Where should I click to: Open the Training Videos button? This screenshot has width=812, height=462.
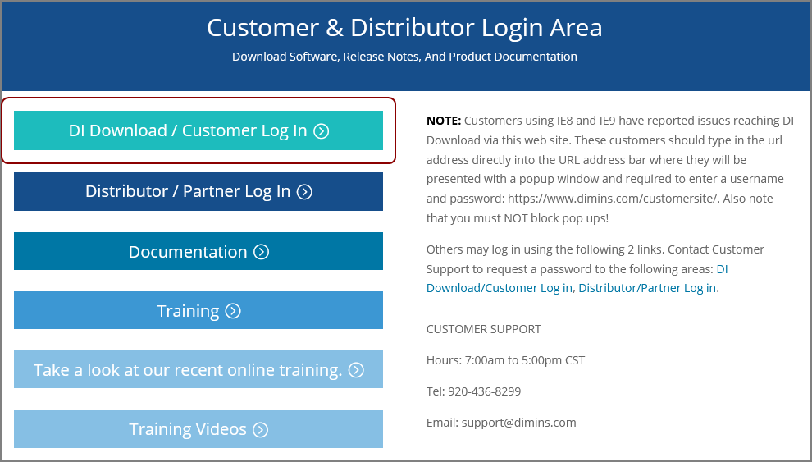tap(198, 429)
